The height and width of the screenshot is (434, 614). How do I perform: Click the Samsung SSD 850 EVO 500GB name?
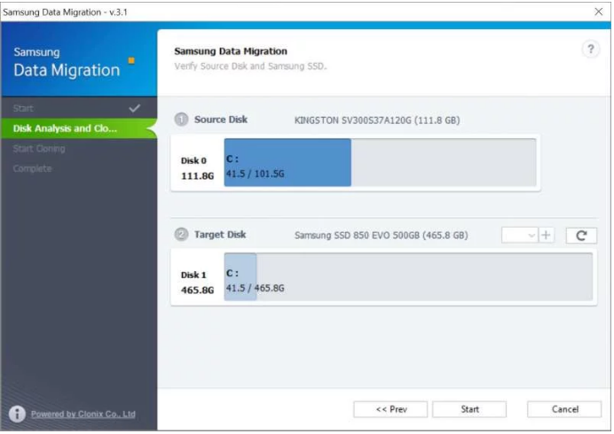[x=381, y=236]
